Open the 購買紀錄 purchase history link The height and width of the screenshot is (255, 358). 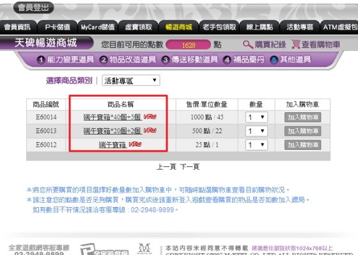point(270,45)
